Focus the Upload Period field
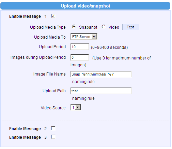 (x=80, y=47)
